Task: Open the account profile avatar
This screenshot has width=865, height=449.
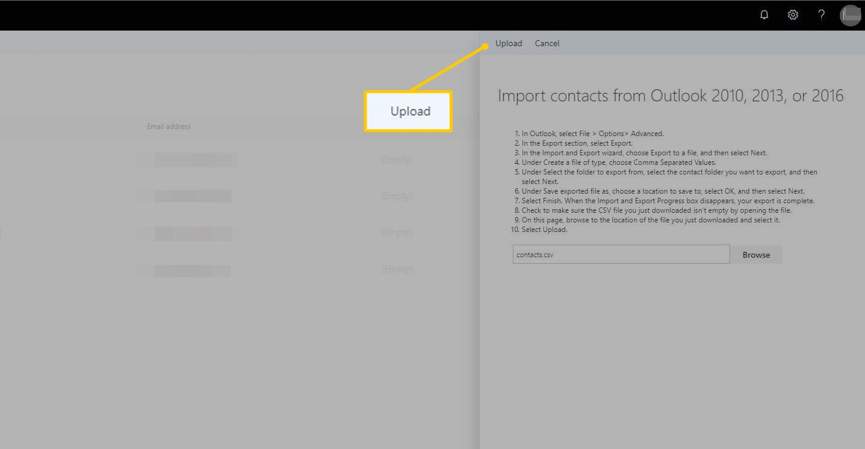Action: pyautogui.click(x=851, y=15)
